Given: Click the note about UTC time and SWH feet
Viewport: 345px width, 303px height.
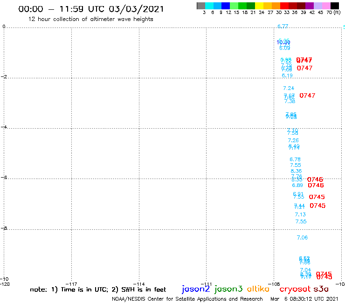Looking at the screenshot, I should [98, 289].
